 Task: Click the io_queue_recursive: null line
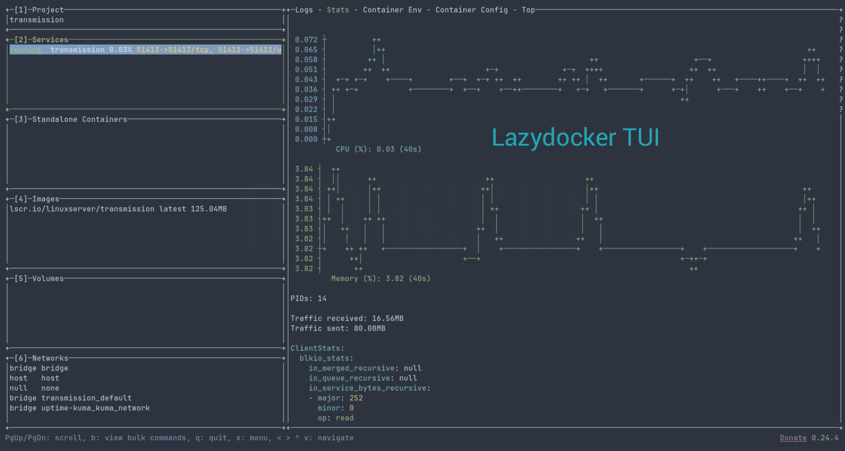click(363, 378)
